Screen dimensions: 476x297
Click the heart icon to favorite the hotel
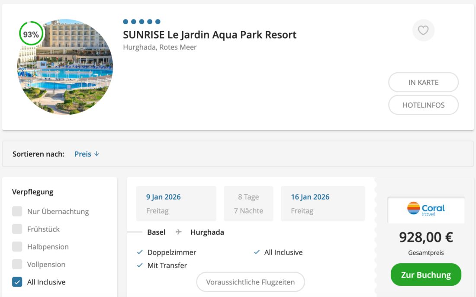pos(423,30)
